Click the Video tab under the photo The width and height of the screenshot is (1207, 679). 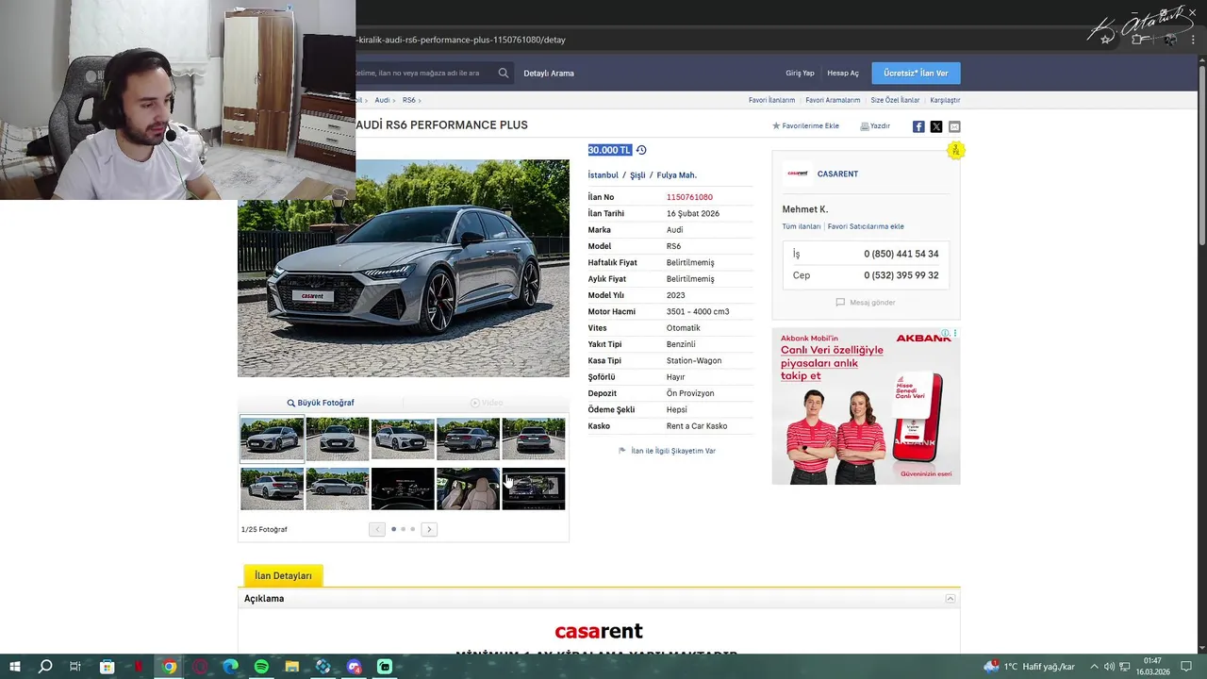[487, 403]
